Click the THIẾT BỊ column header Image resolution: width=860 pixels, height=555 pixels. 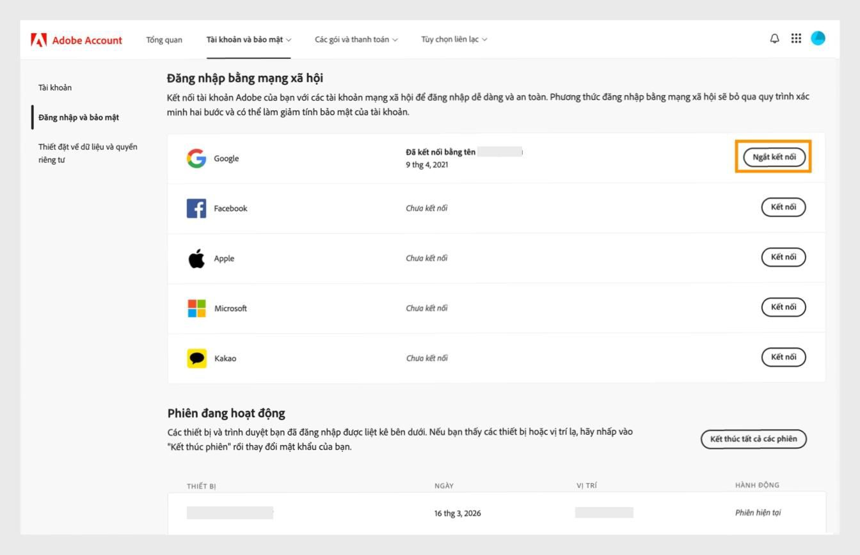click(x=202, y=487)
